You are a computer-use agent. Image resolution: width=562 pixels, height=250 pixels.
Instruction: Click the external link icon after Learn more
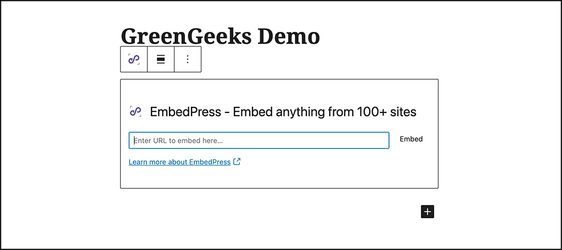pos(237,162)
